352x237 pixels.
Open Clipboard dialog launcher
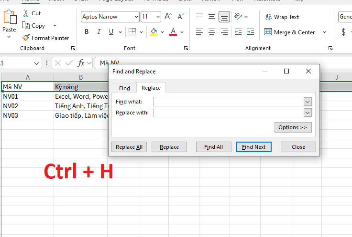(x=73, y=48)
